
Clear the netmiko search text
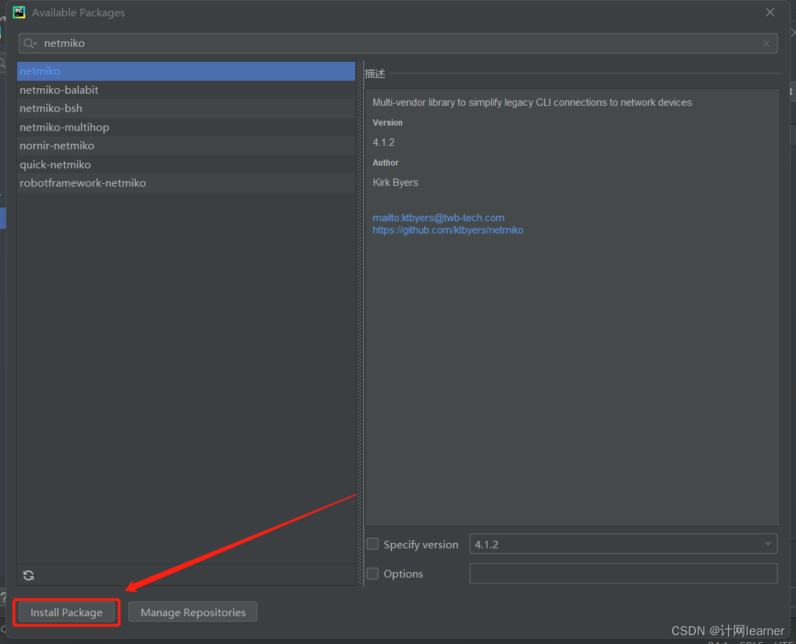point(766,43)
